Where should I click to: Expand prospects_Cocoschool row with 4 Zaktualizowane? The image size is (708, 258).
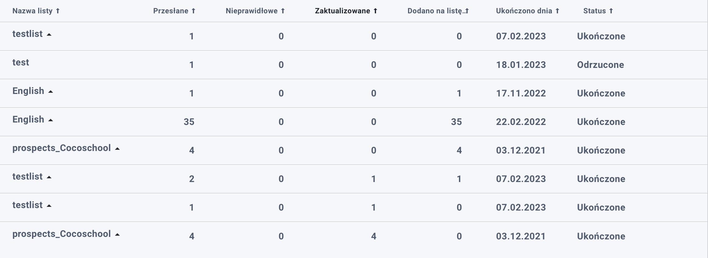click(x=117, y=235)
